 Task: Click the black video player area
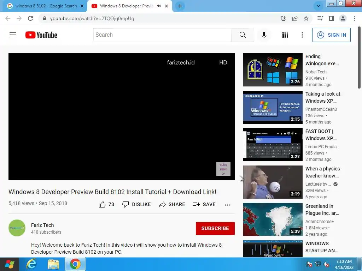point(122,117)
